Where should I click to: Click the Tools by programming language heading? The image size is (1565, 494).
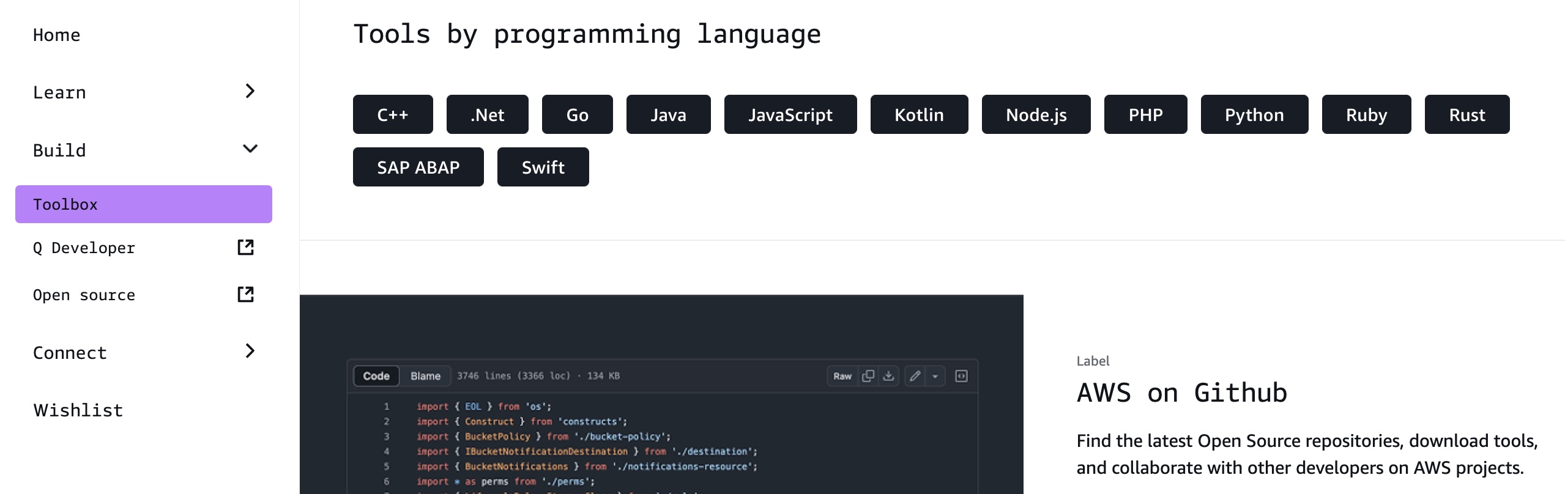click(x=587, y=34)
